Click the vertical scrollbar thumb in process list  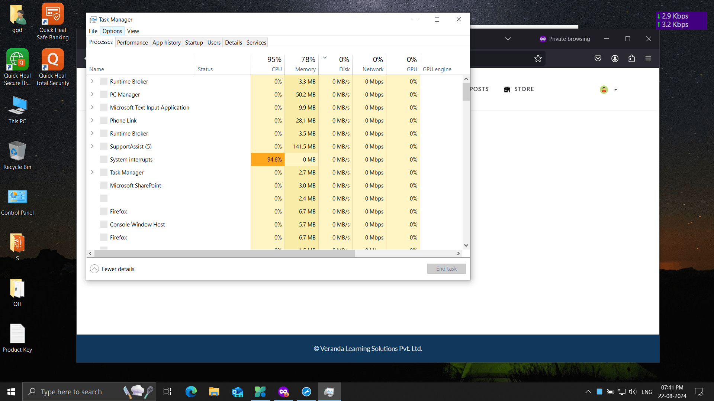(466, 91)
